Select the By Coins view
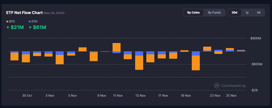272x108 pixels. 193,12
